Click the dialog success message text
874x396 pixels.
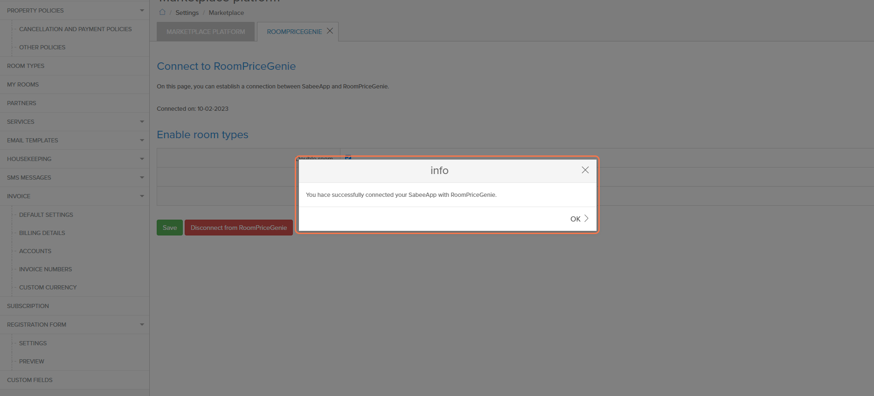point(401,195)
